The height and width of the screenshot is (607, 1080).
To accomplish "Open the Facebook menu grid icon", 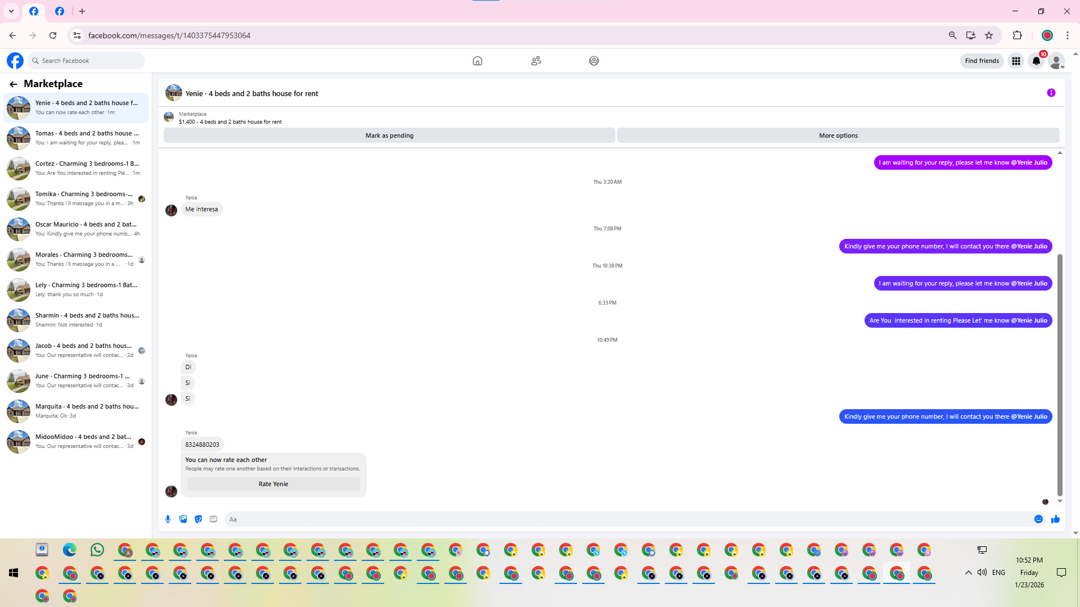I will point(1016,61).
